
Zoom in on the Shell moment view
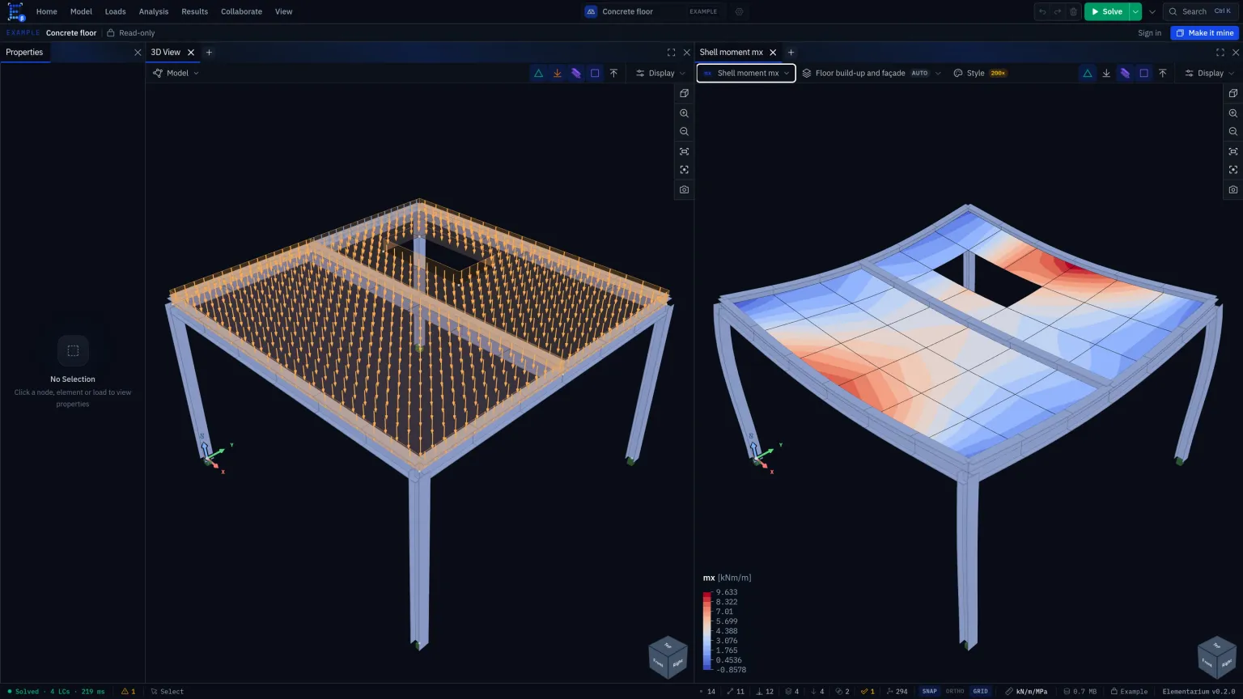pos(1232,113)
